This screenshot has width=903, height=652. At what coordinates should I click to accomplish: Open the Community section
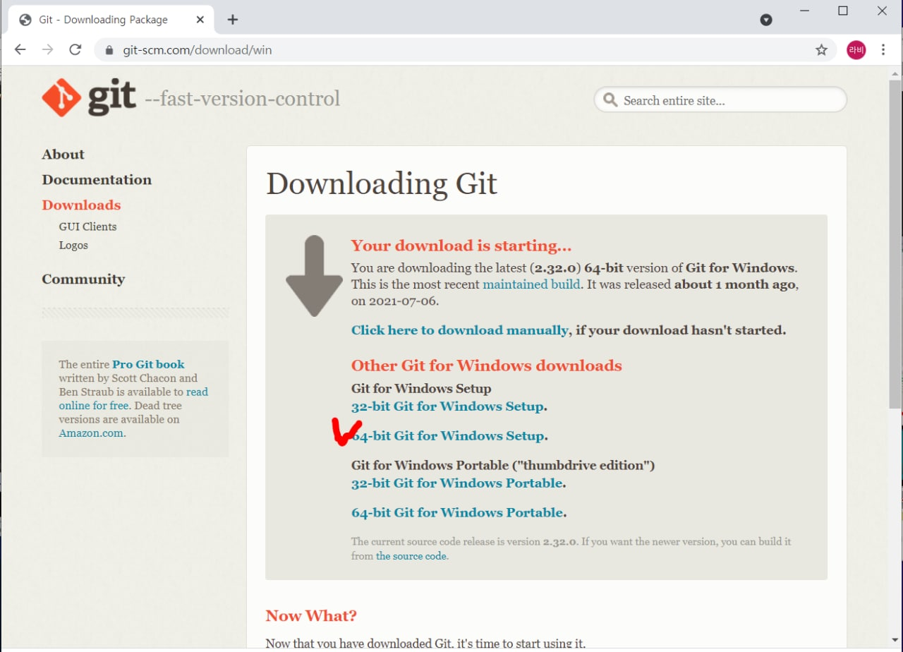click(83, 279)
